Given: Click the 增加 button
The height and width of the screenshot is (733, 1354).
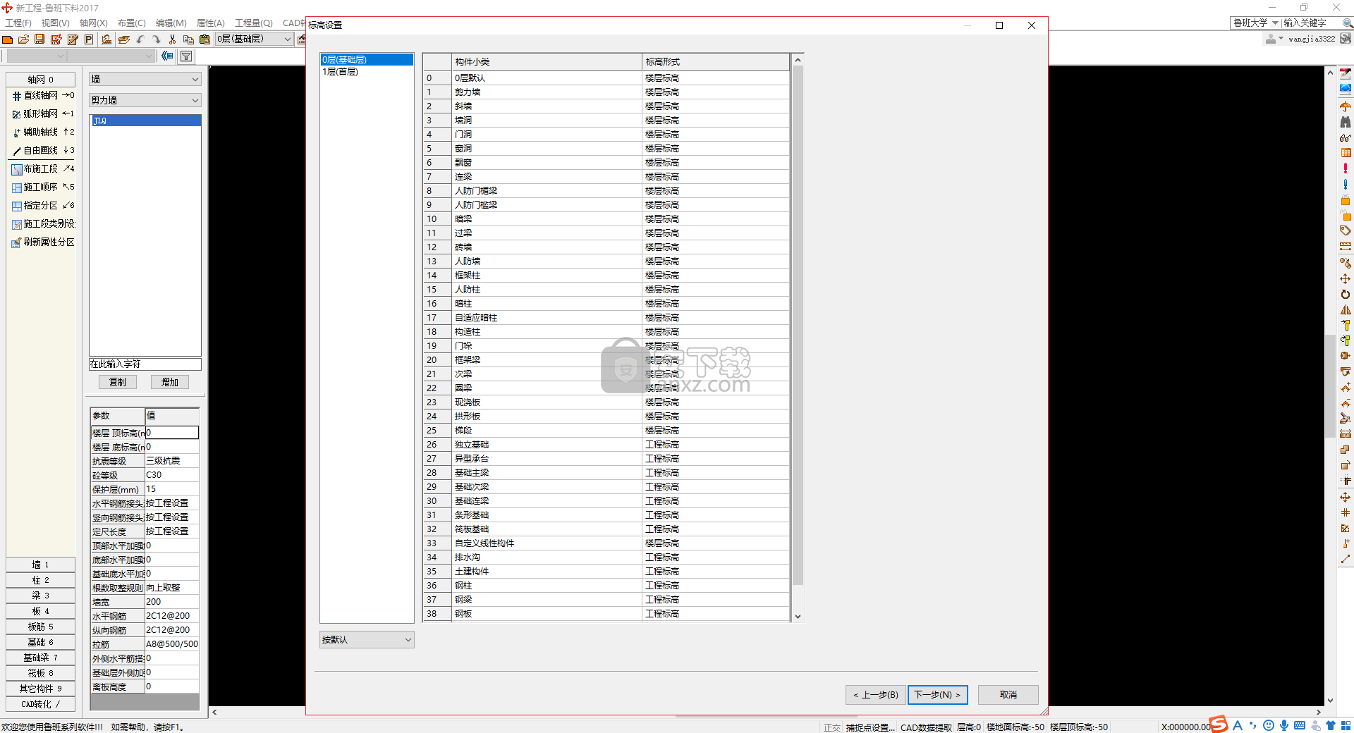Looking at the screenshot, I should point(170,382).
